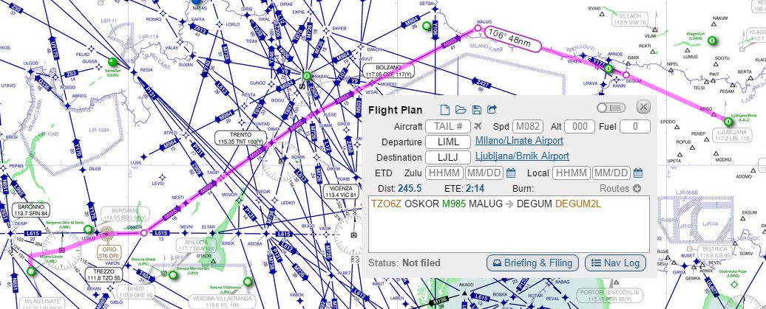Select the Brescia Montichiari airport marker
Screen dimensions: 766x309
click(x=172, y=275)
